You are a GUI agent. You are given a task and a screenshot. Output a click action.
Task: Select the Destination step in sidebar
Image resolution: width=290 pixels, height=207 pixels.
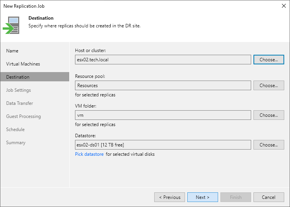coord(18,77)
